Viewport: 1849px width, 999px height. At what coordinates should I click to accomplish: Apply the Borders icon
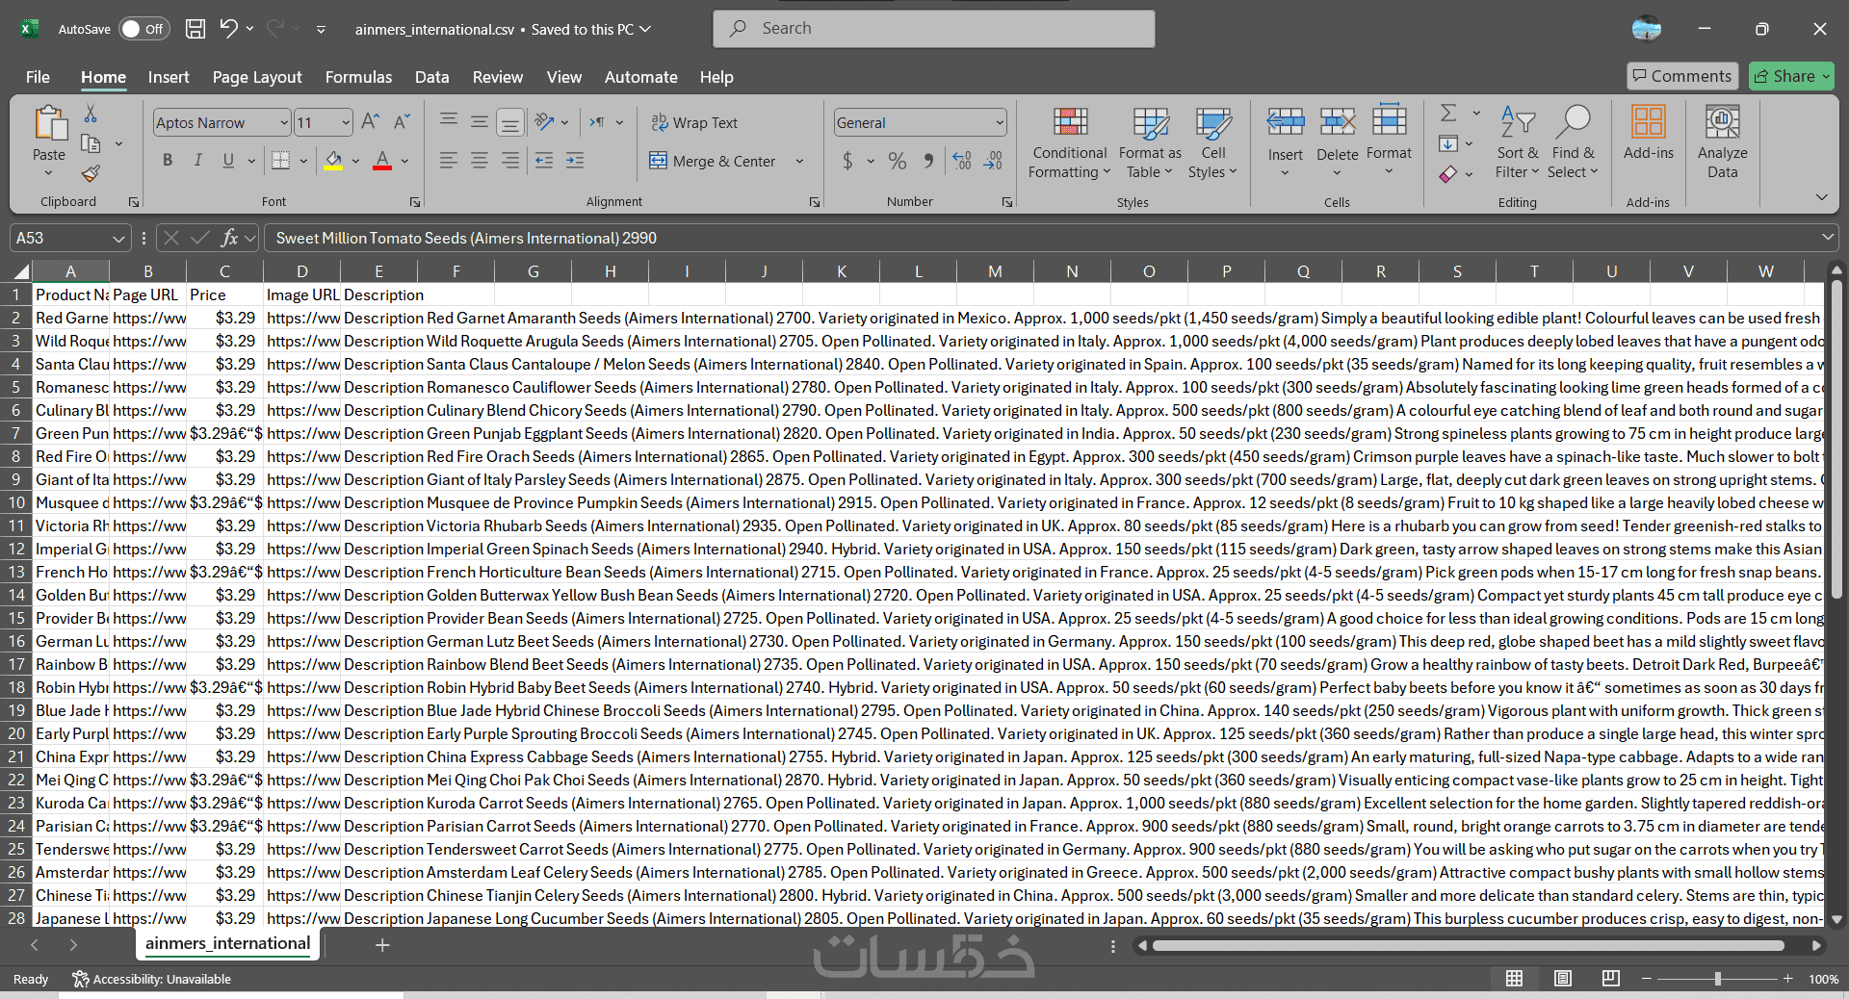pyautogui.click(x=280, y=161)
